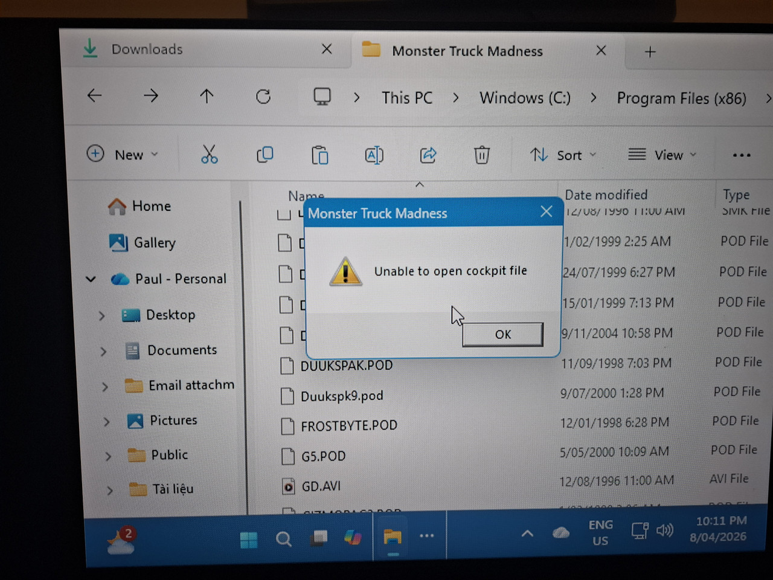Select the Duukspk9.pod file
Viewport: 773px width, 580px height.
point(342,396)
